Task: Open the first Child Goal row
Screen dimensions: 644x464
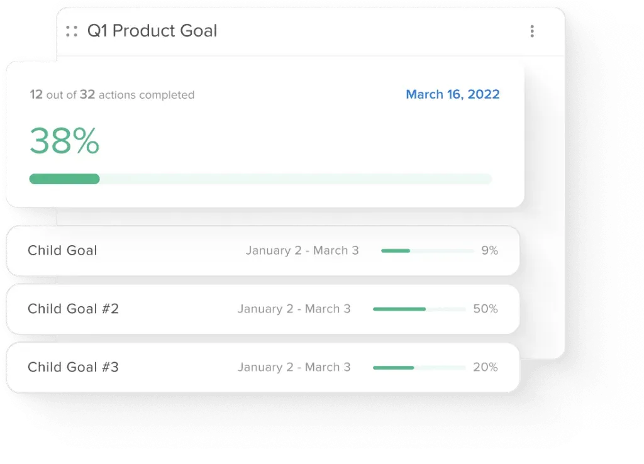Action: [x=263, y=250]
